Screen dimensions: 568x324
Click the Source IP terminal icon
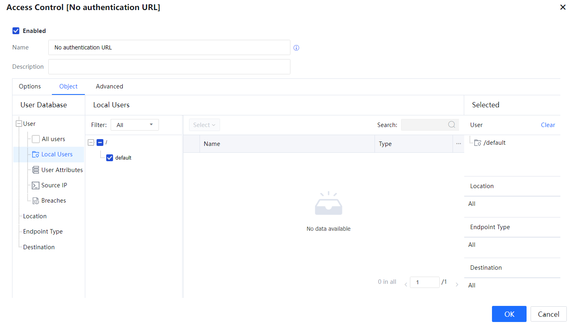(35, 185)
